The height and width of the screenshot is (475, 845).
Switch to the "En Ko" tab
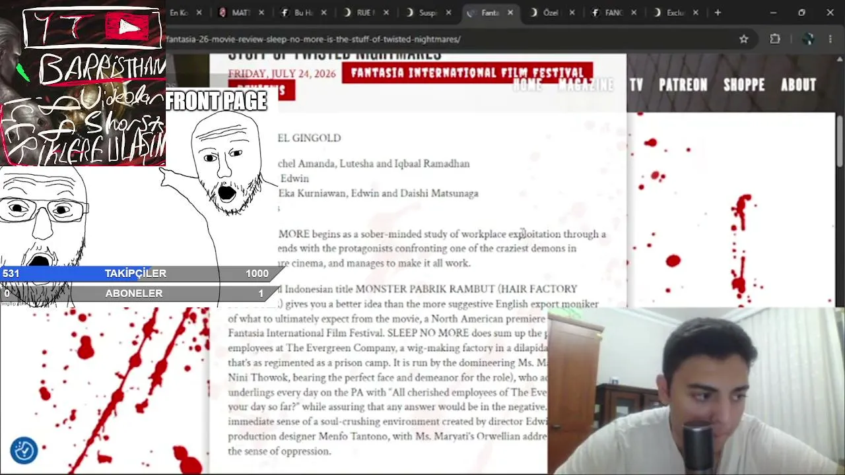(178, 13)
